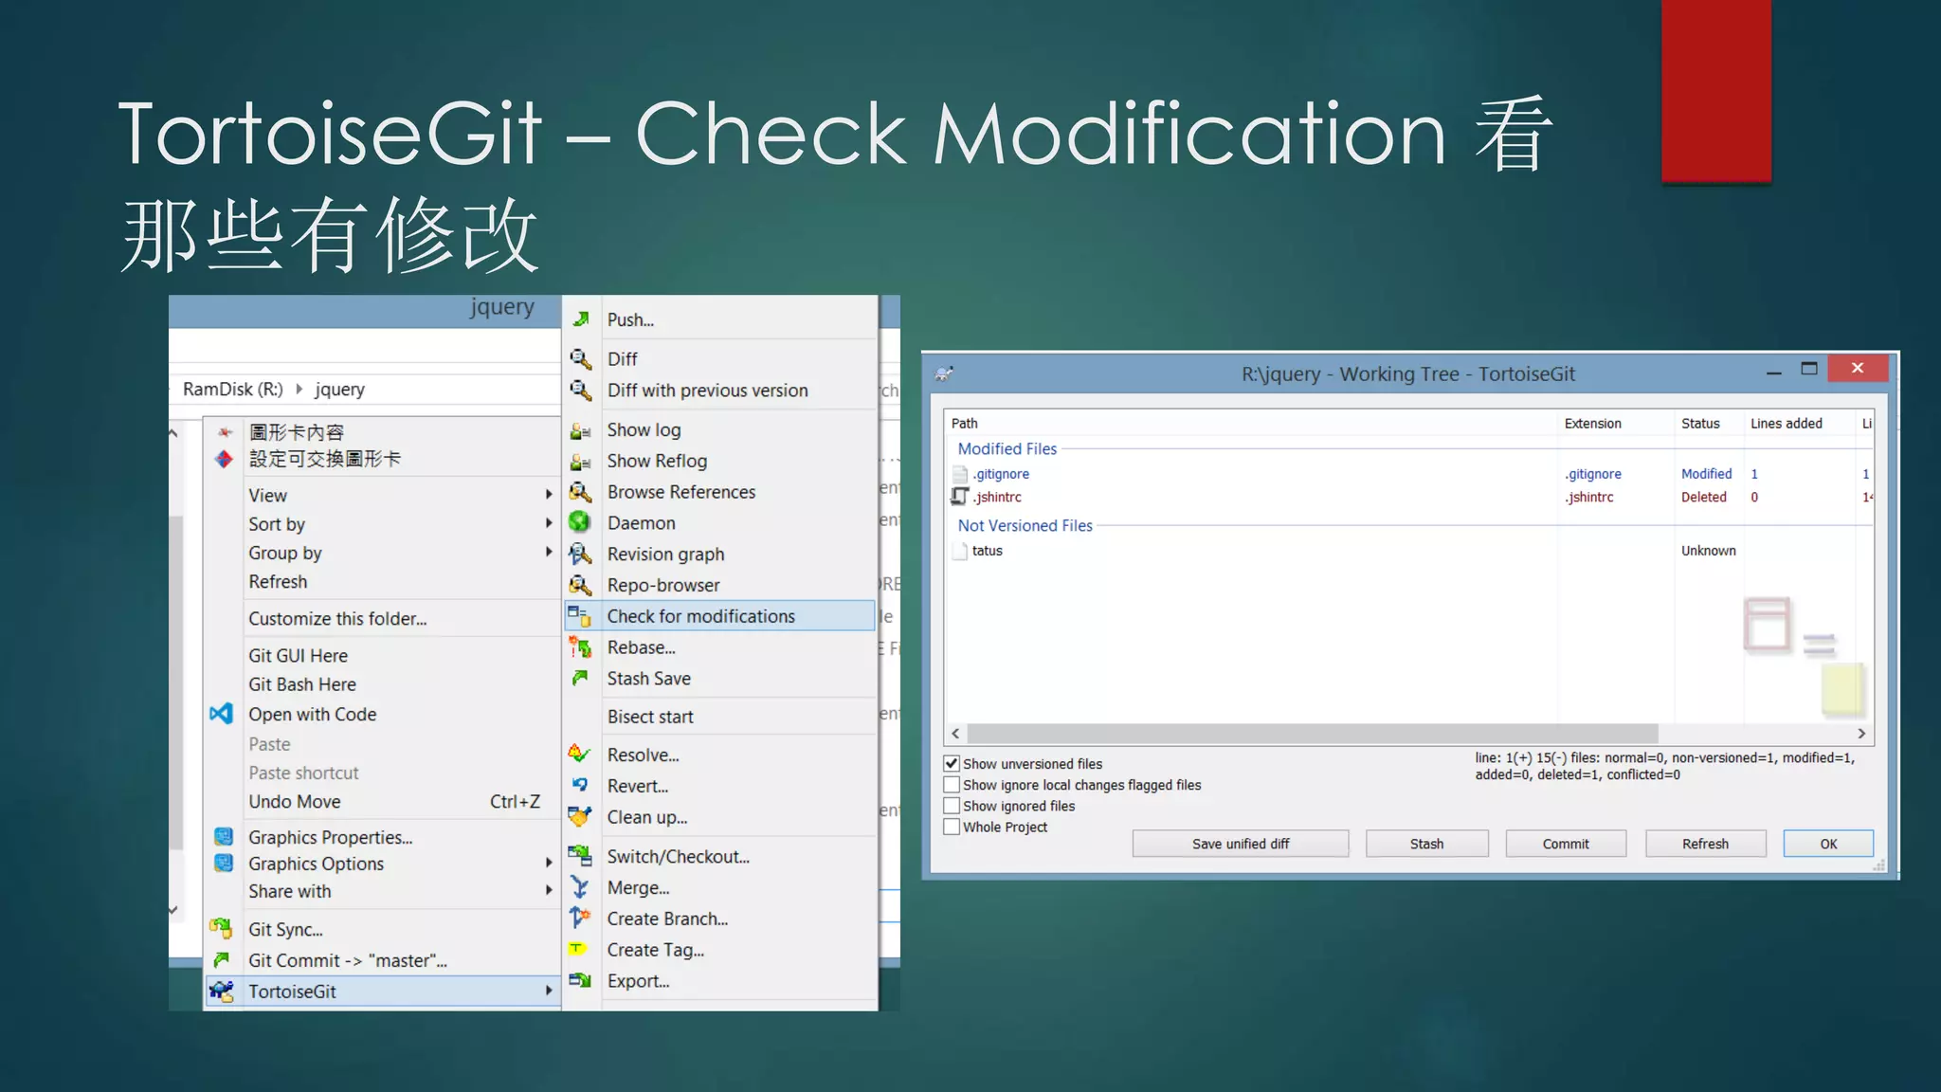Expand the Group by submenu arrow

549,552
